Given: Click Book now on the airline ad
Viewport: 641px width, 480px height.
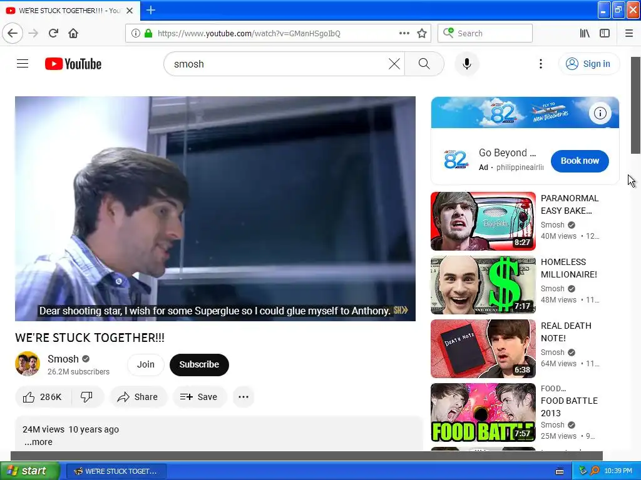Looking at the screenshot, I should (x=580, y=161).
